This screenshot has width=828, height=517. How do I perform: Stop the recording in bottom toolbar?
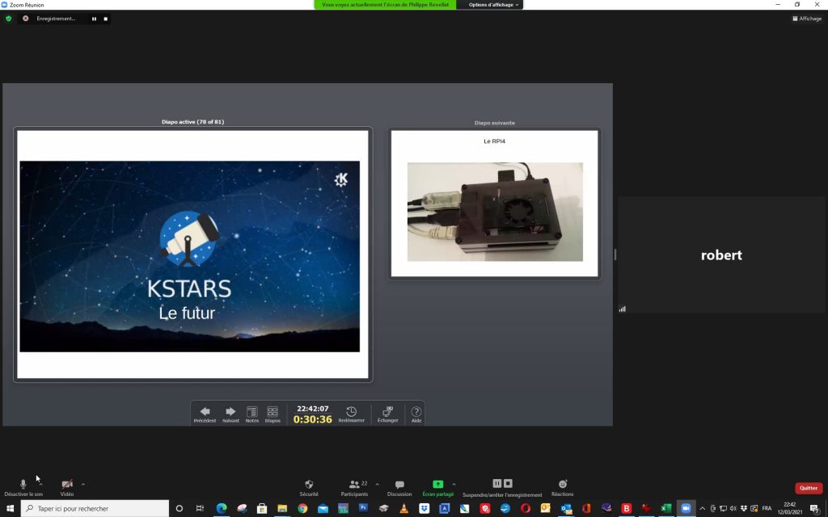click(508, 483)
